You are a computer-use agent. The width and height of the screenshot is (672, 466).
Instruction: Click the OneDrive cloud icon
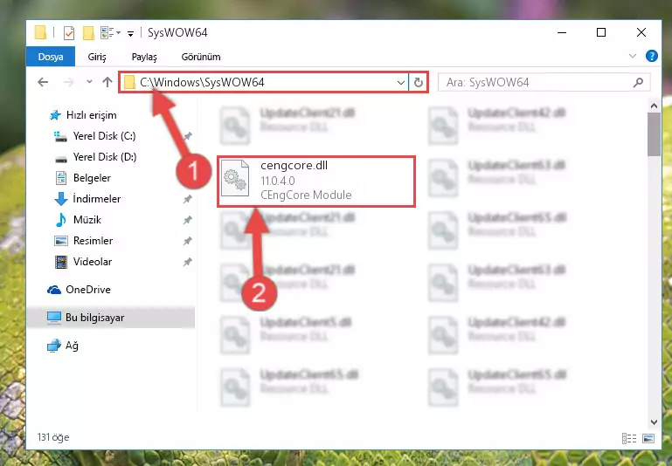[54, 290]
